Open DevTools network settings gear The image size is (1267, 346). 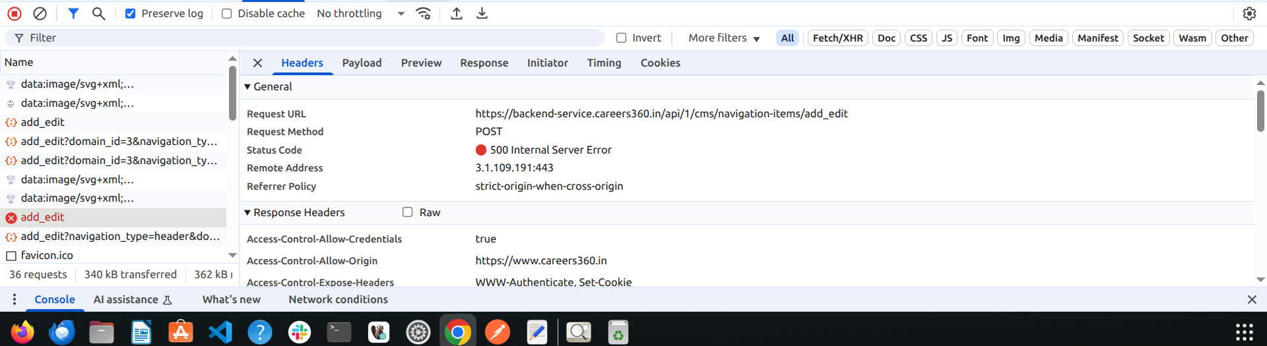(x=1249, y=13)
